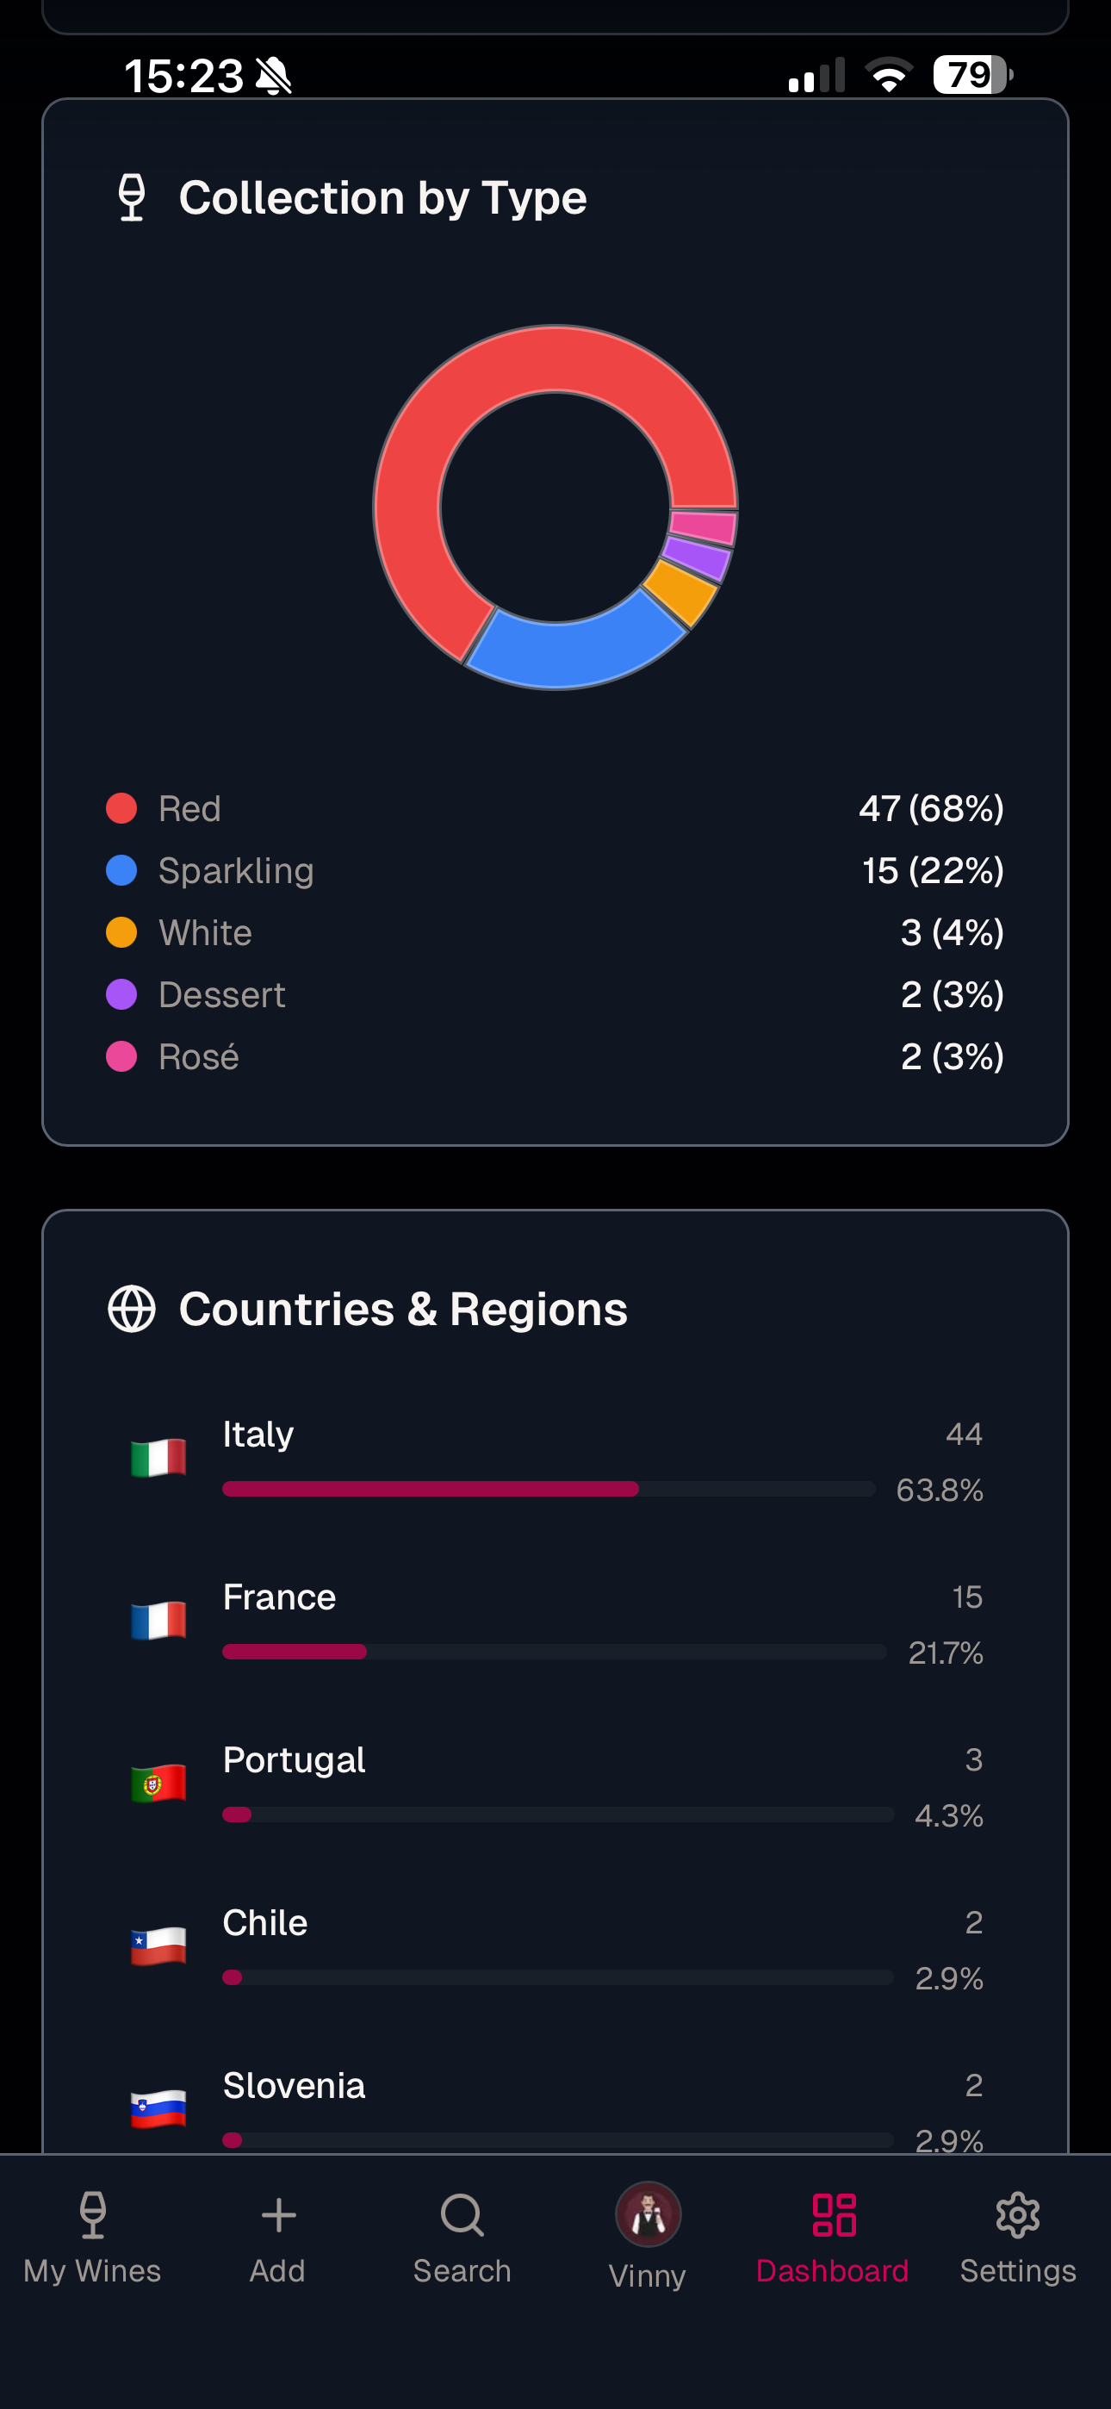Select the Sparkling legend entry

pos(555,871)
